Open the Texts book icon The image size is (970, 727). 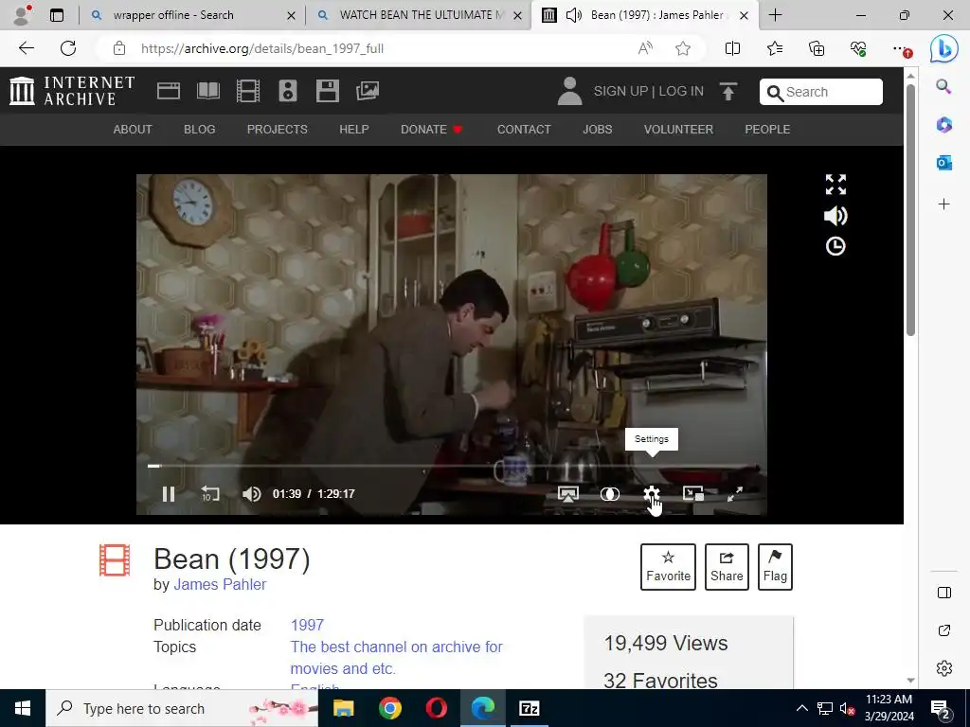coord(207,91)
